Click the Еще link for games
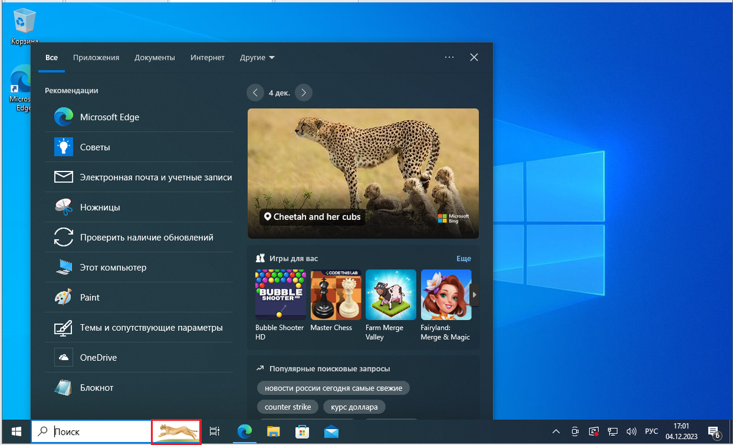Image resolution: width=733 pixels, height=445 pixels. [464, 259]
